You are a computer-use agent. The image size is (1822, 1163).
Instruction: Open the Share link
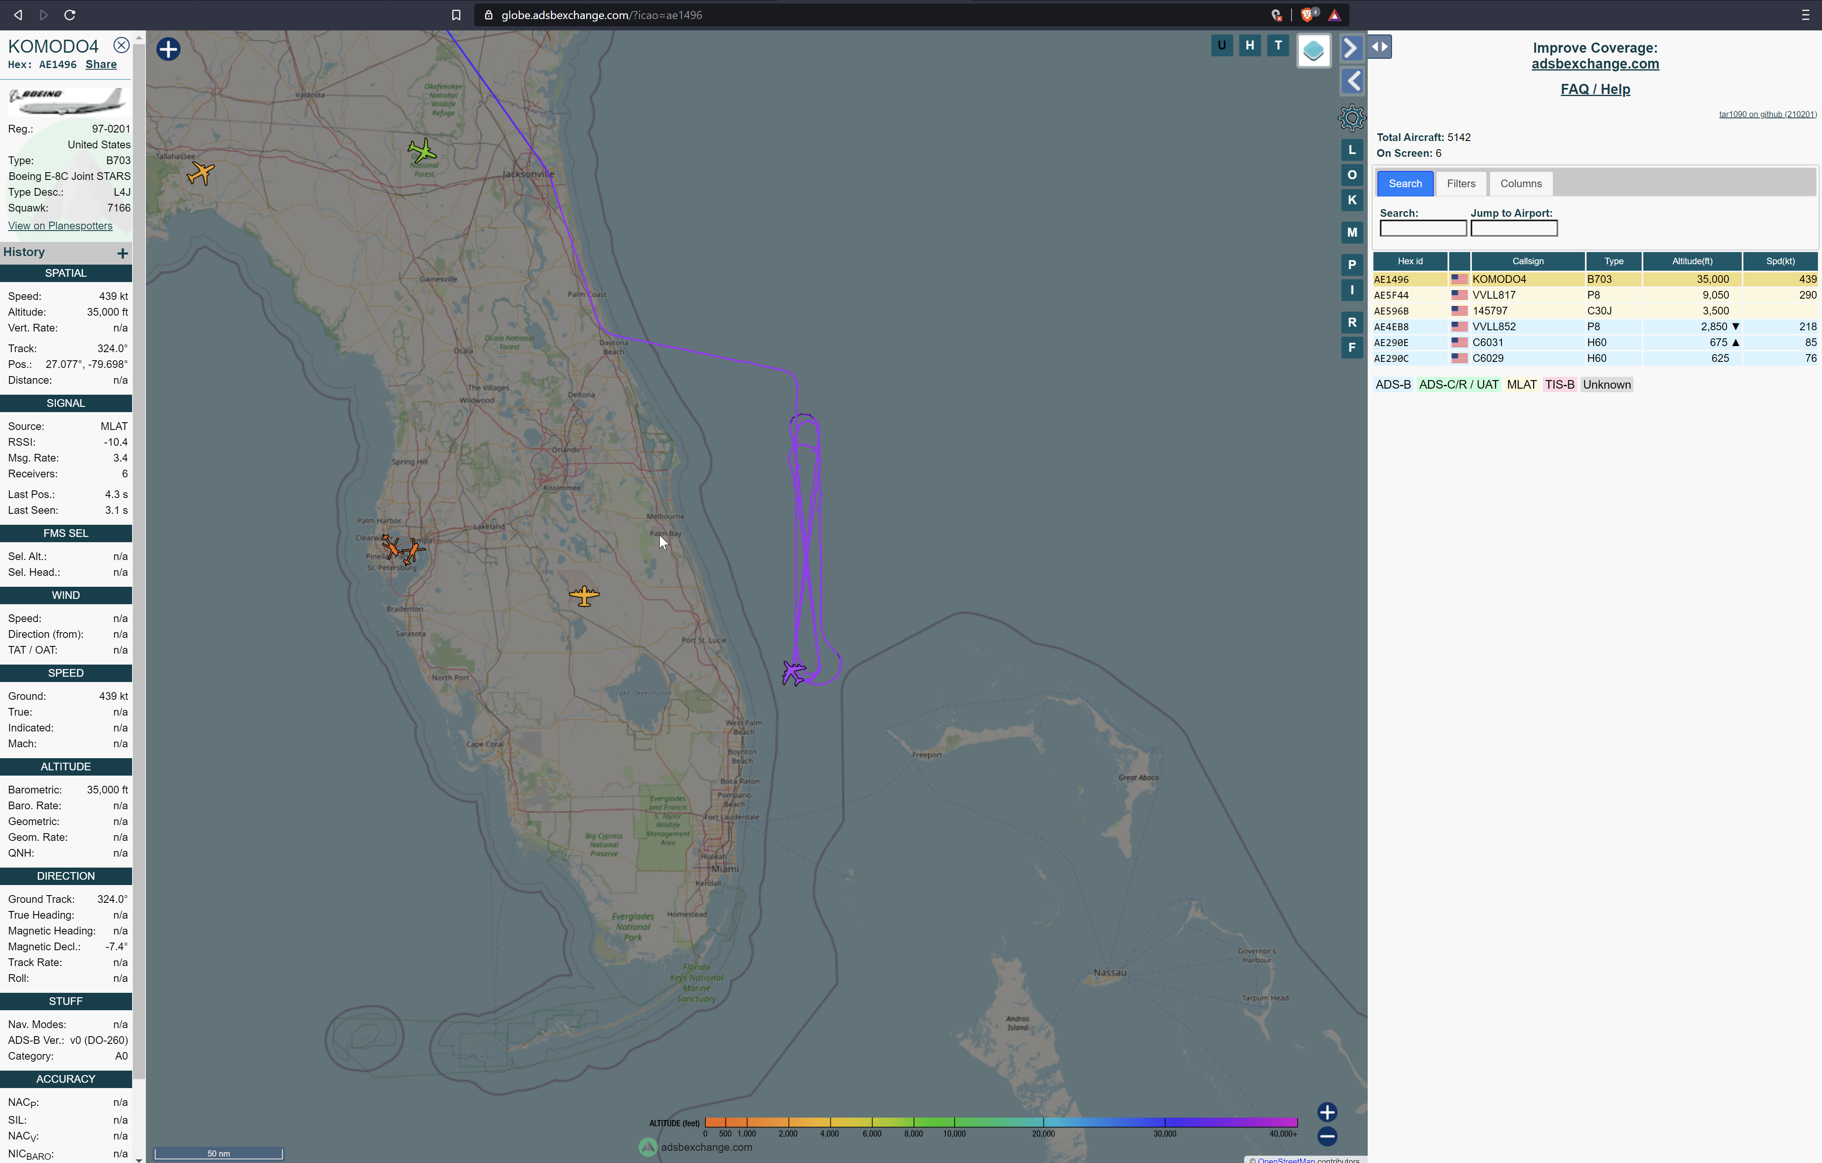(x=101, y=64)
